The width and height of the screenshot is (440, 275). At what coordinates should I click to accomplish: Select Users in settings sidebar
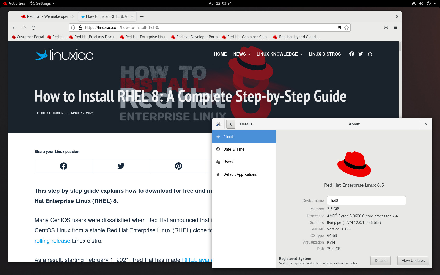pyautogui.click(x=244, y=162)
